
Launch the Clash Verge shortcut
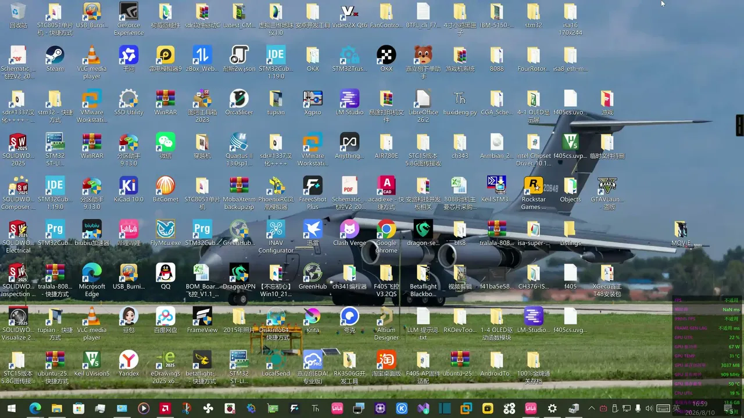(x=349, y=233)
